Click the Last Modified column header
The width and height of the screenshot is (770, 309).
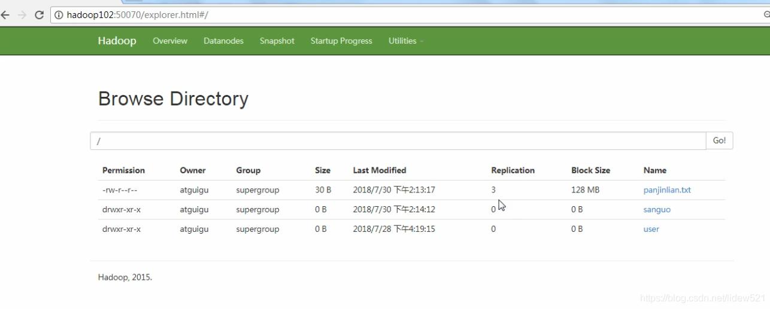380,170
